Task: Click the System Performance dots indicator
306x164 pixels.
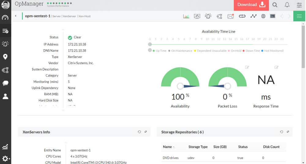Action: (x=60, y=3)
